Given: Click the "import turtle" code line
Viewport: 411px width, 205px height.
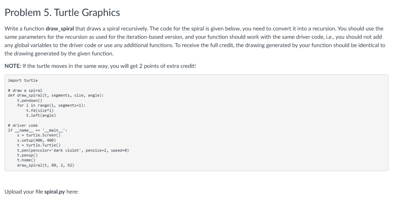Looking at the screenshot, I should tap(23, 80).
